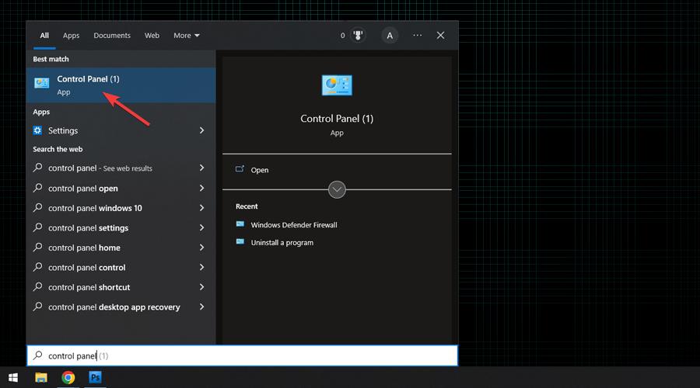Screen dimensions: 700x388
Task: Expand more actions with the round chevron
Action: pyautogui.click(x=337, y=190)
